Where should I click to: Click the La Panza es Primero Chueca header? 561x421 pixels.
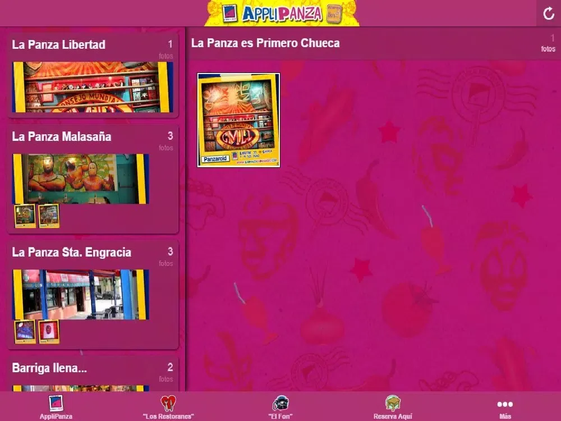pos(265,43)
